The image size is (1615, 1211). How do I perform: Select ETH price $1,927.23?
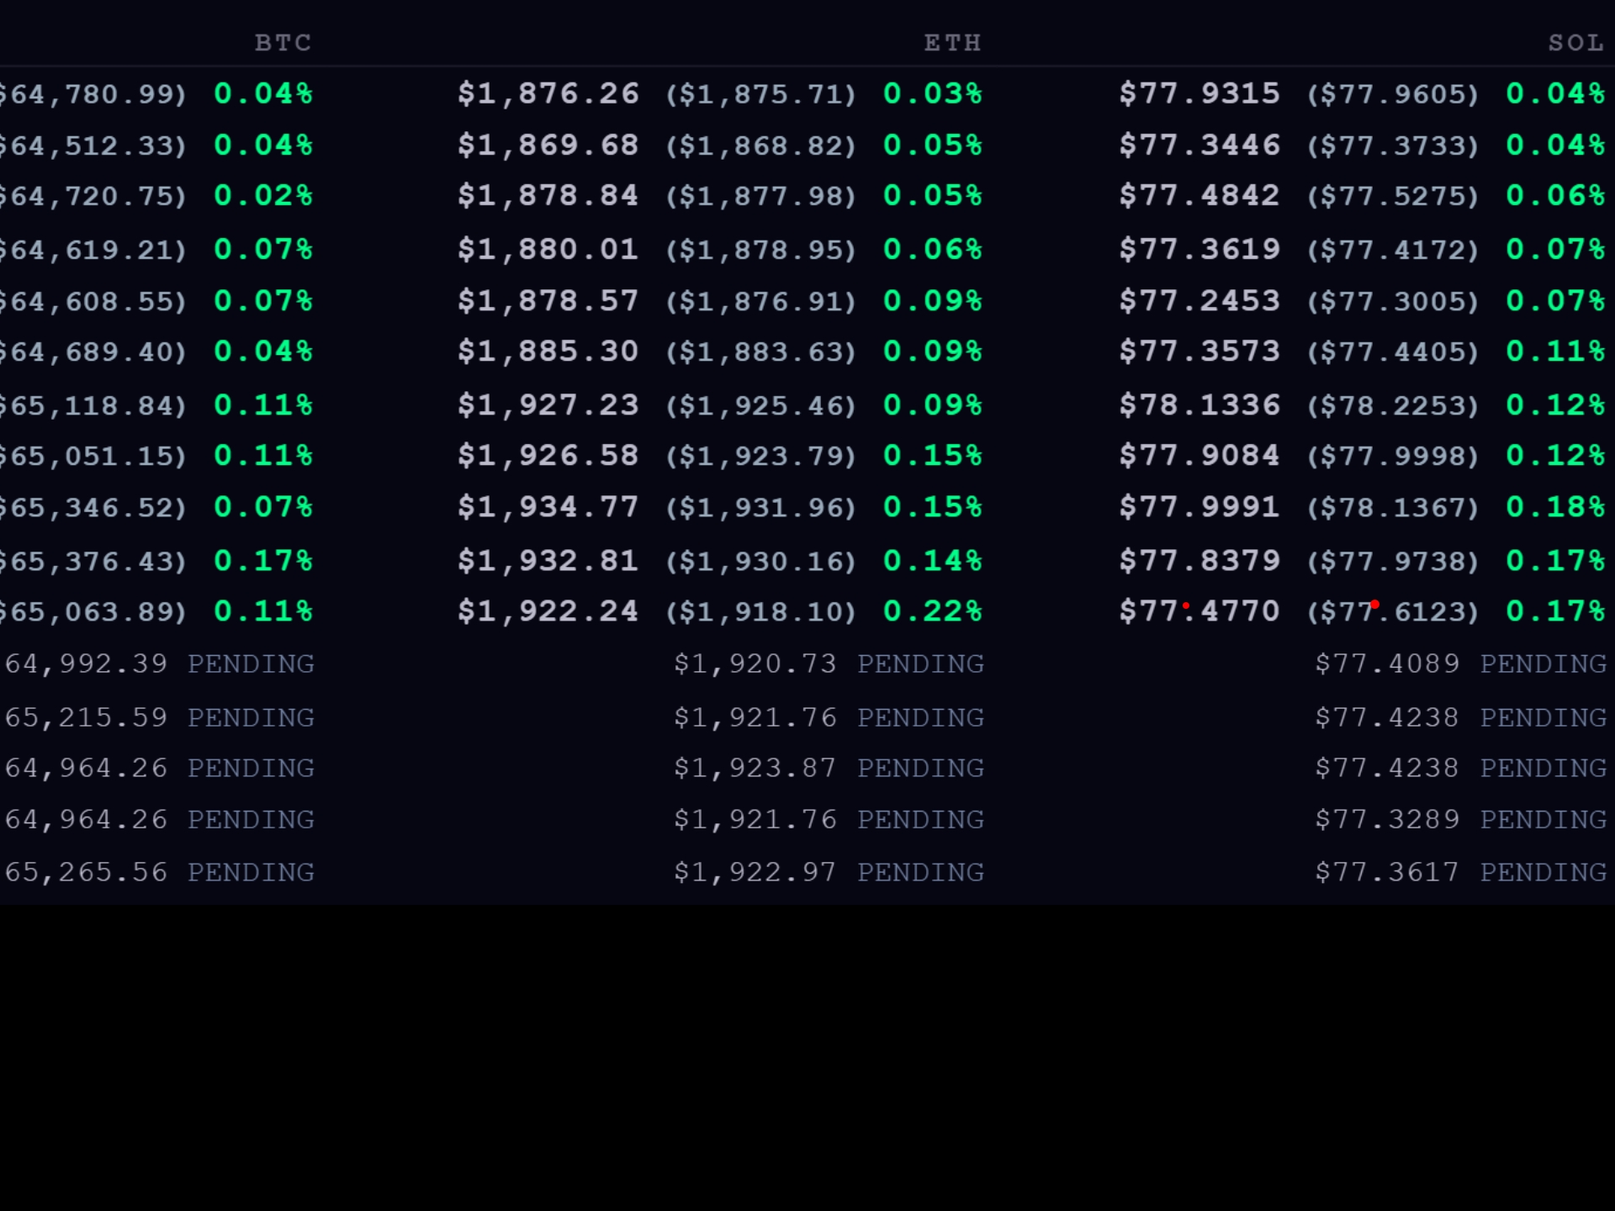coord(548,405)
